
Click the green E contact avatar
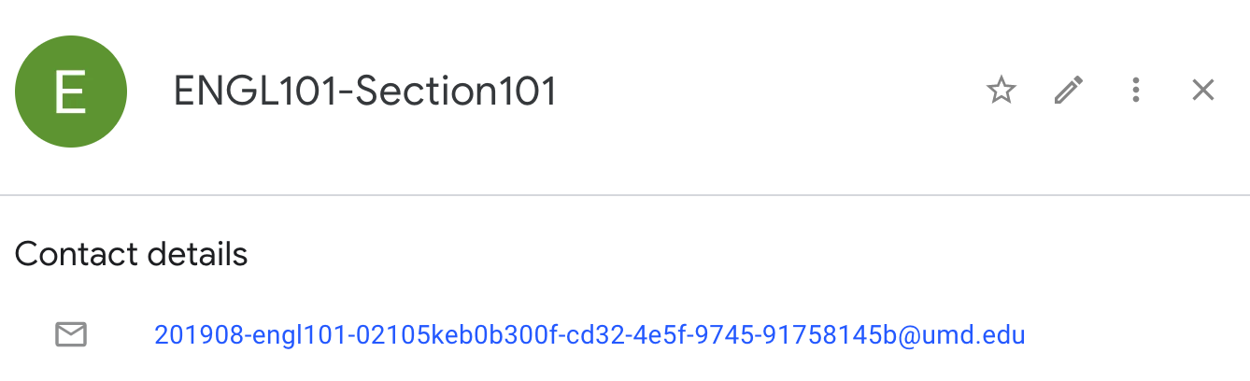tap(71, 92)
